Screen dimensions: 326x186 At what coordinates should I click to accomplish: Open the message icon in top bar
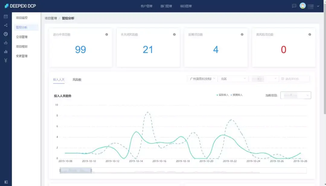(x=294, y=6)
